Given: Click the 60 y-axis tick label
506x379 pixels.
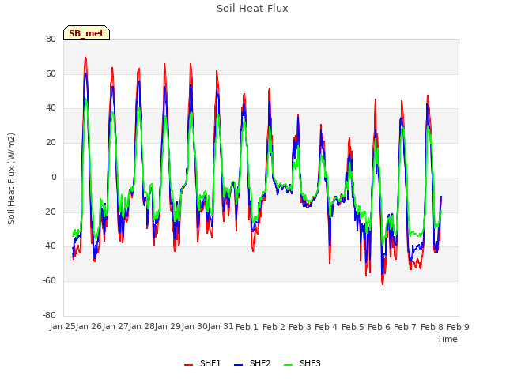Looking at the screenshot, I should 51,73.
